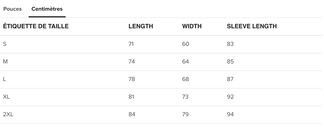The image size is (324, 131).
Task: Click length value 78 for size L
Action: pyautogui.click(x=132, y=79)
